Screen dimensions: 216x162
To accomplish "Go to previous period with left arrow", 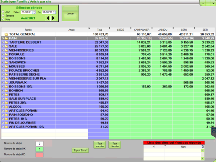I will (x=49, y=18).
